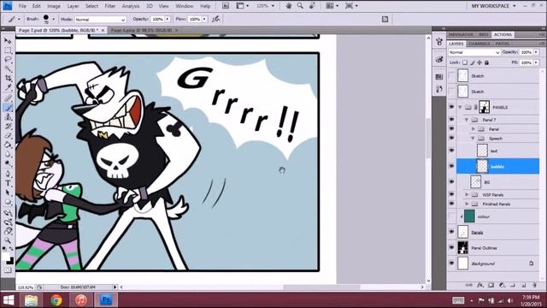
Task: Switch to the Navigator tab
Action: 461,34
